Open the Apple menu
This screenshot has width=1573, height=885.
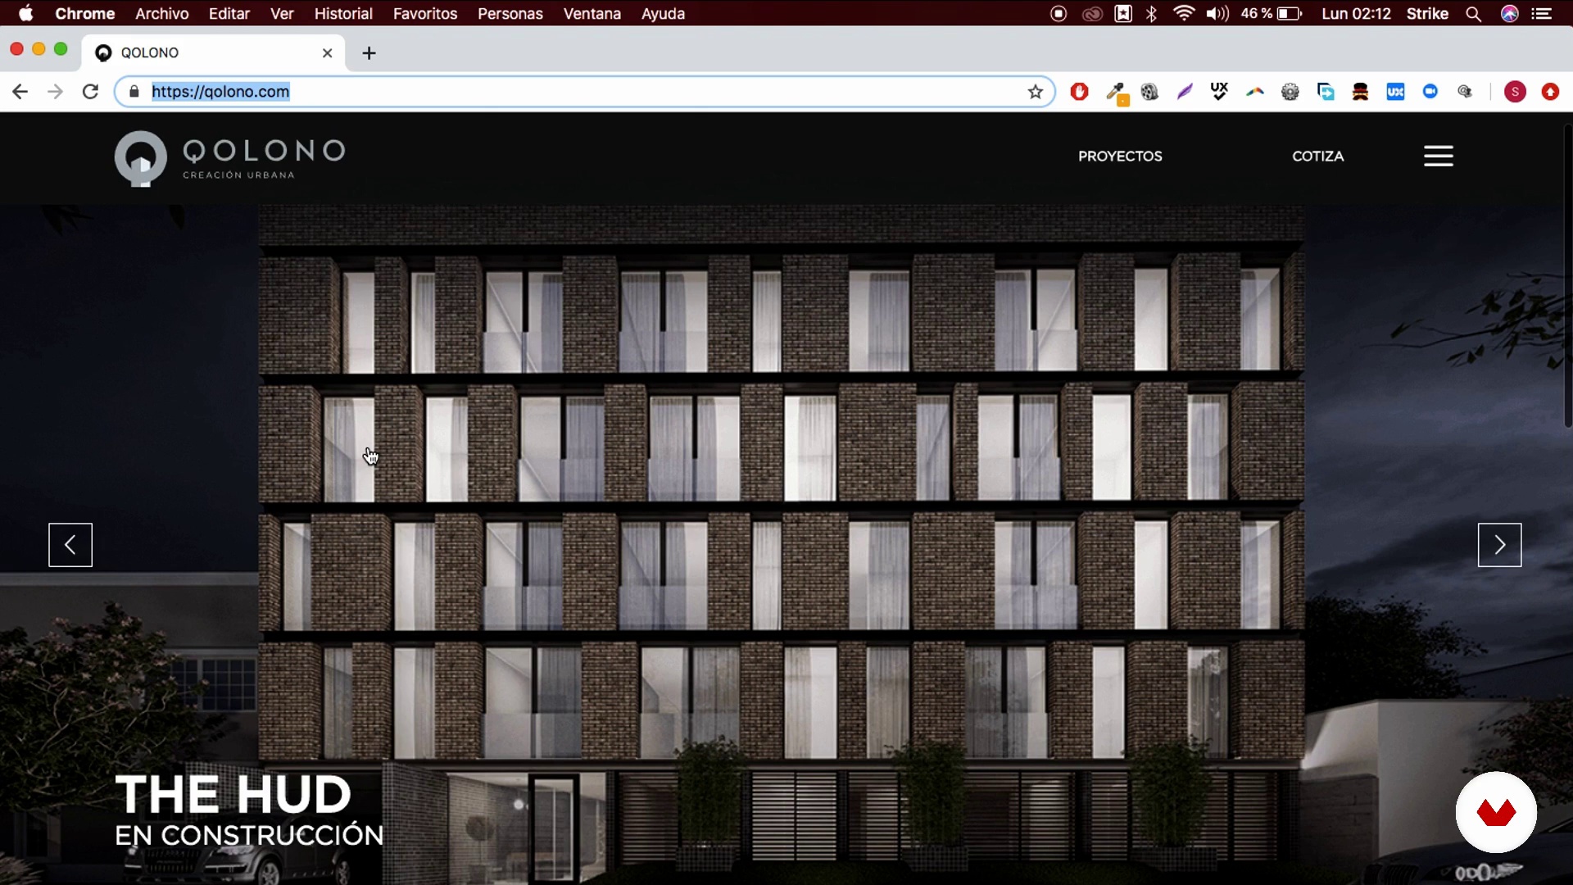[26, 13]
